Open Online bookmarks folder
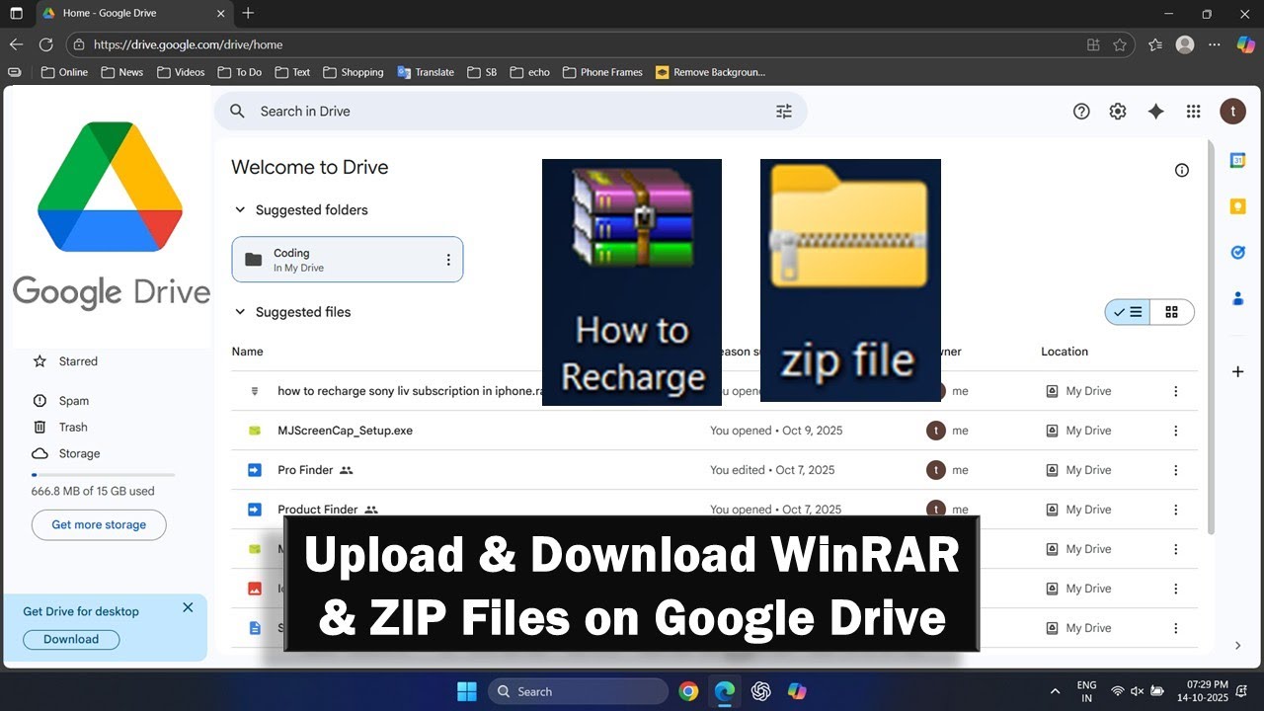This screenshot has height=711, width=1264. click(x=64, y=72)
